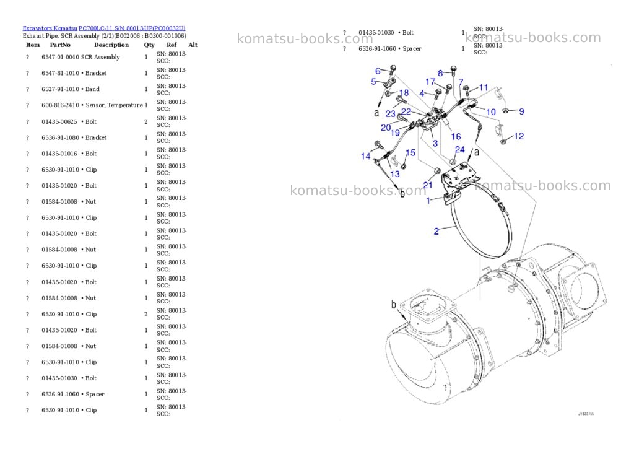634x449 pixels.
Task: Click callout number 15 in the diagram
Action: tap(410, 152)
